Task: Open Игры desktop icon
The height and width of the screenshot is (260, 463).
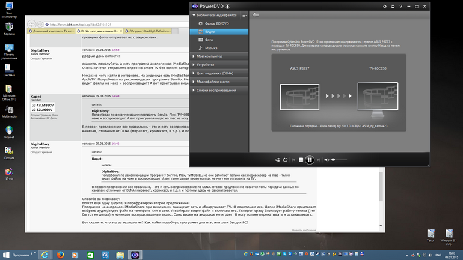Action: [9, 174]
